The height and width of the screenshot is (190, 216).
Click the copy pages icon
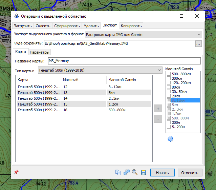[118, 172]
